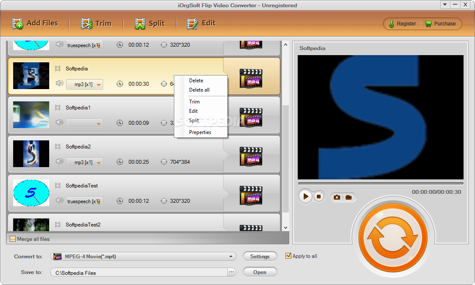Click the preview seek progress bar
Screen dimensions: 475x285
click(x=381, y=184)
